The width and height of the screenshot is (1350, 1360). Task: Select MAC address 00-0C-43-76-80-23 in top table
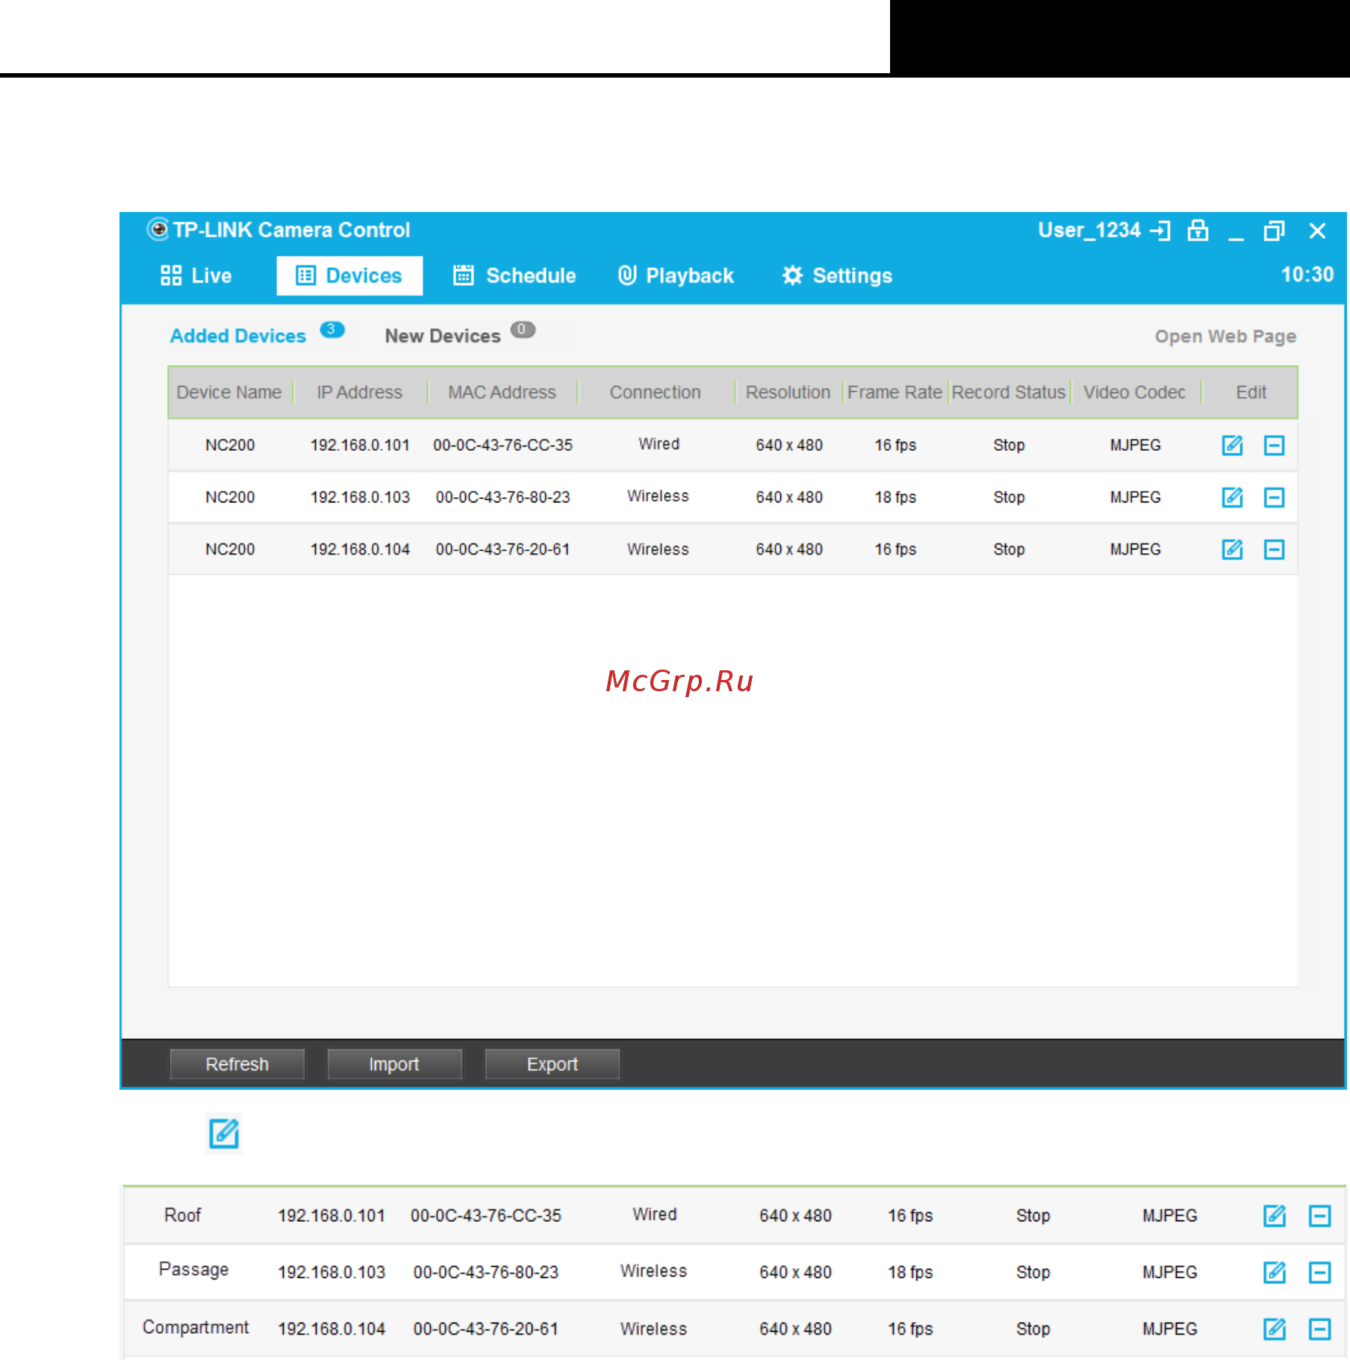pyautogui.click(x=503, y=497)
